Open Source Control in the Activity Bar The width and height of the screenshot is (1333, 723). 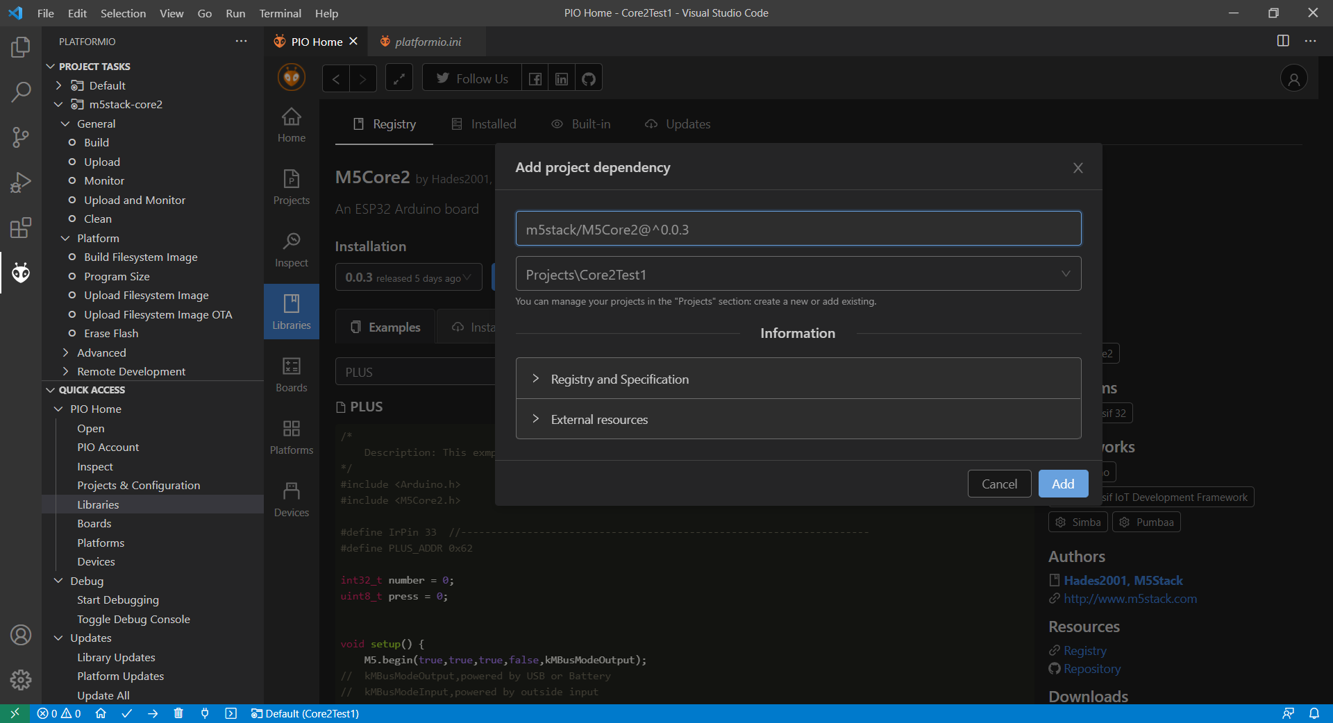click(x=20, y=137)
